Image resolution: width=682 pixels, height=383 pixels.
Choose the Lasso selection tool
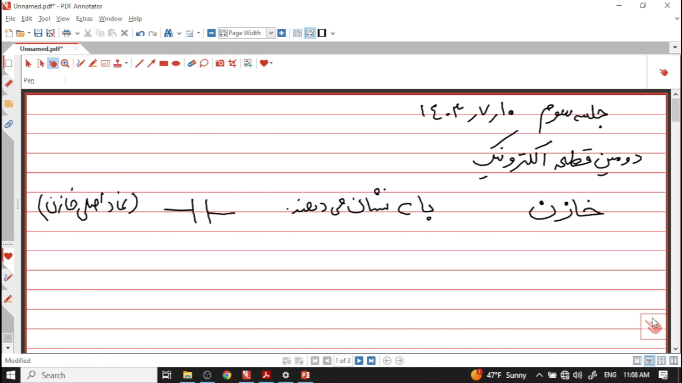(204, 63)
